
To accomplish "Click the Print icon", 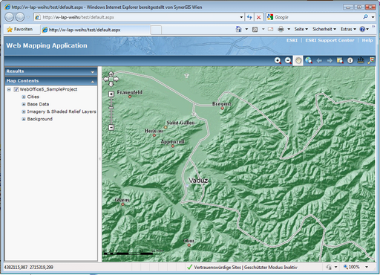I will (281, 29).
